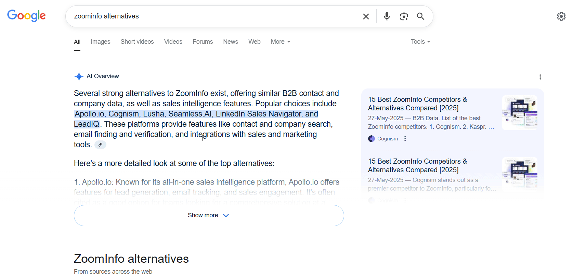
Task: Click 'Here's a more detailed look' sentence
Action: (x=174, y=163)
